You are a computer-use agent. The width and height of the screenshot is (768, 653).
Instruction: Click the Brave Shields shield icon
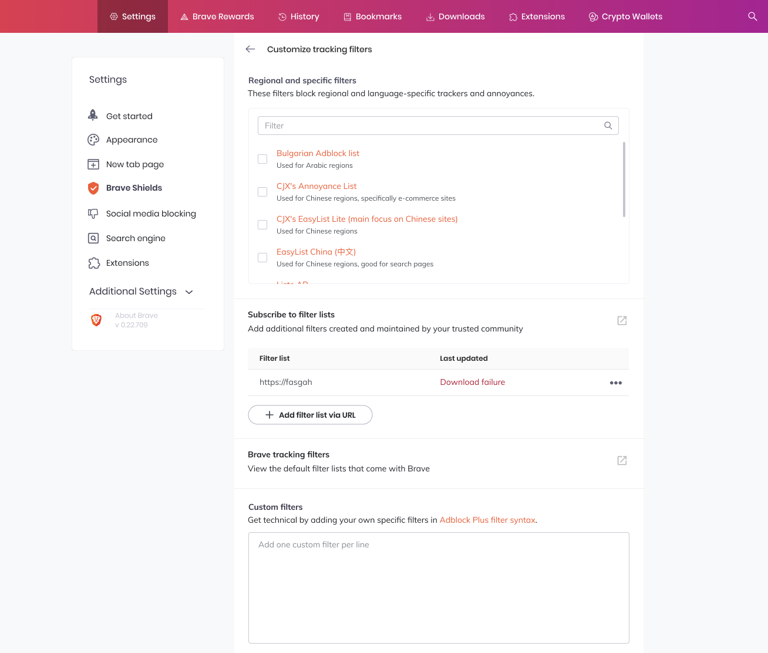93,188
